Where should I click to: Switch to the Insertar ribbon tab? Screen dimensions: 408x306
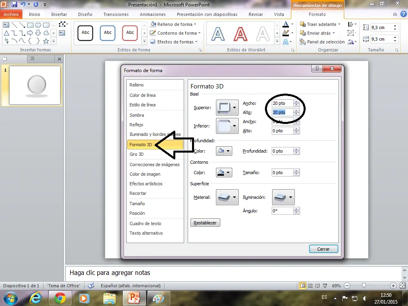coord(59,14)
